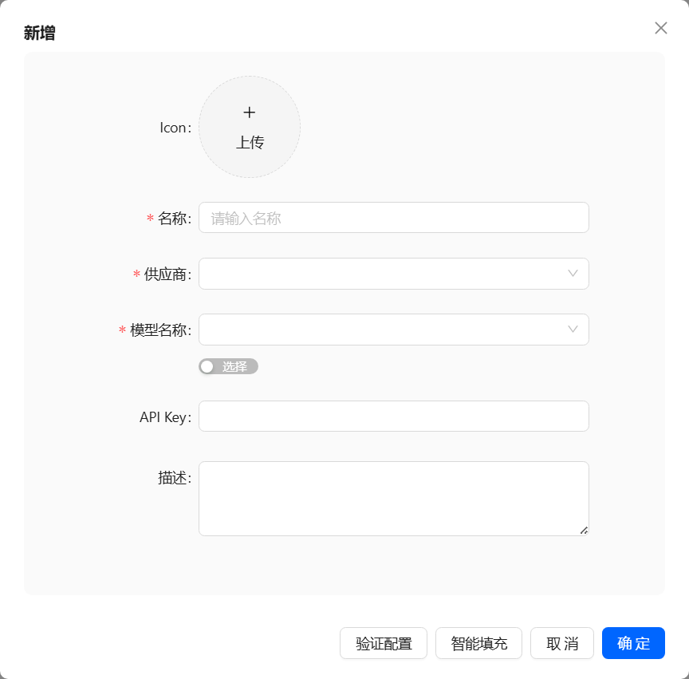Open the 模型名称 dropdown field

383,330
